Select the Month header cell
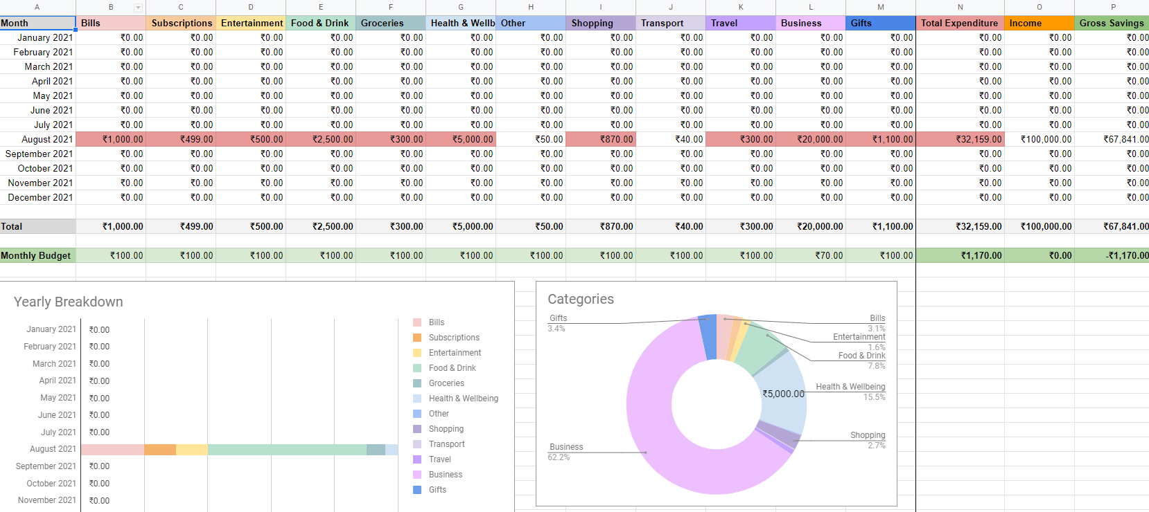The image size is (1149, 512). tap(37, 23)
